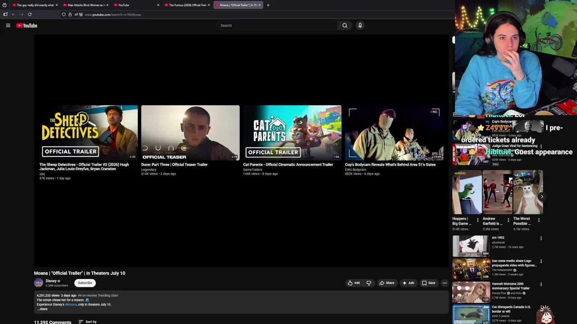This screenshot has width=577, height=324.
Task: Open the Disney channel name link
Action: coord(51,281)
